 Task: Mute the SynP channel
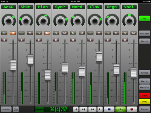point(64,33)
